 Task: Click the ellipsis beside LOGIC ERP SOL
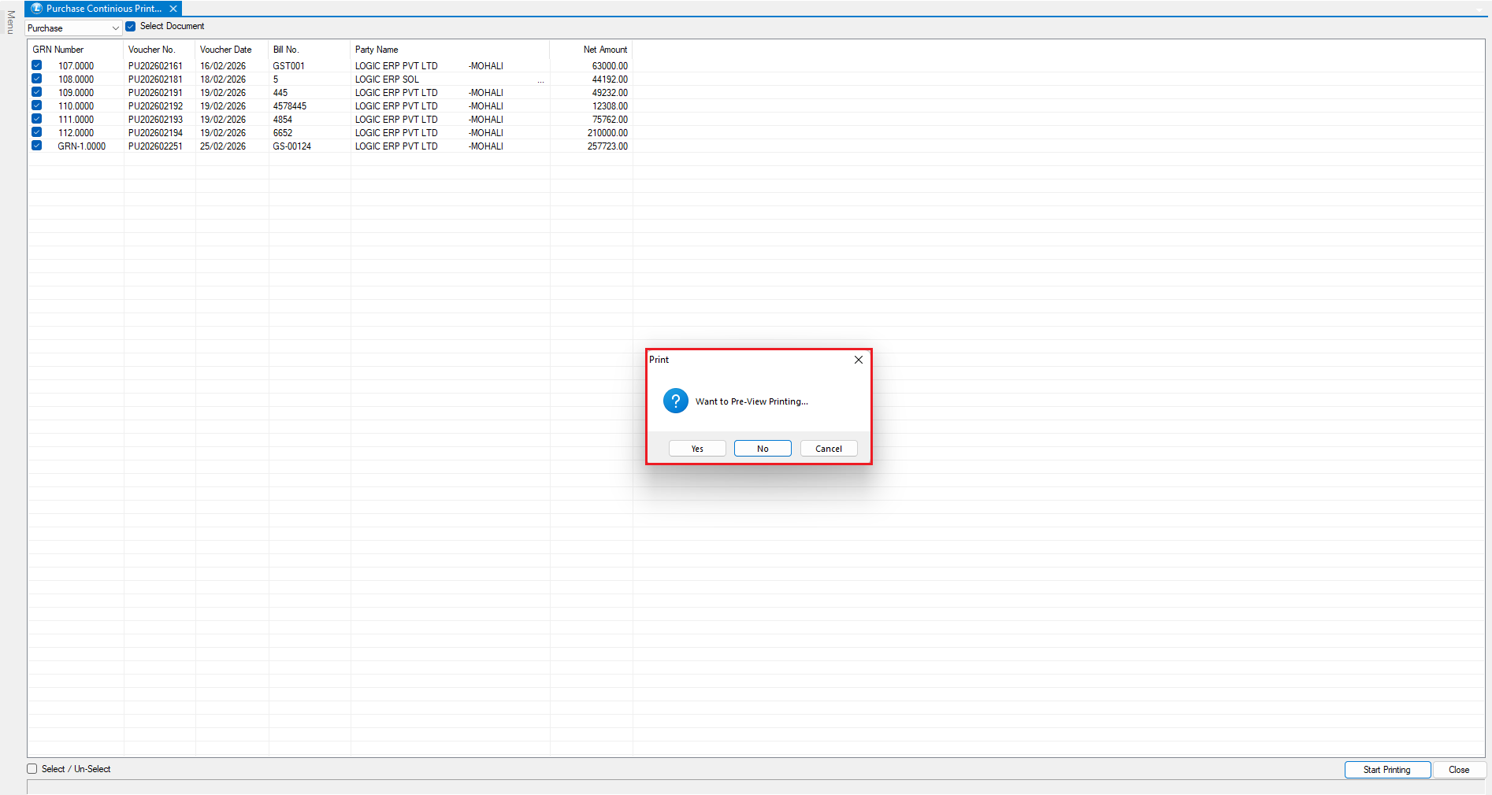[540, 80]
